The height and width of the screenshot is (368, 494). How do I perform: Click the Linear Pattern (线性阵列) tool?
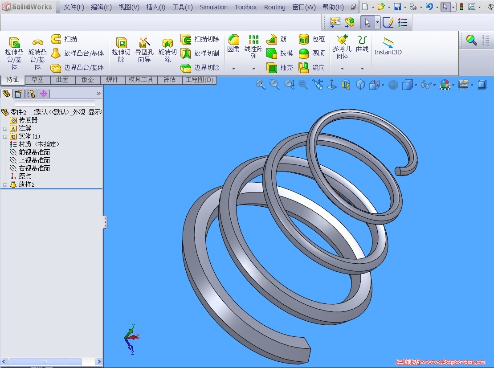(x=253, y=47)
